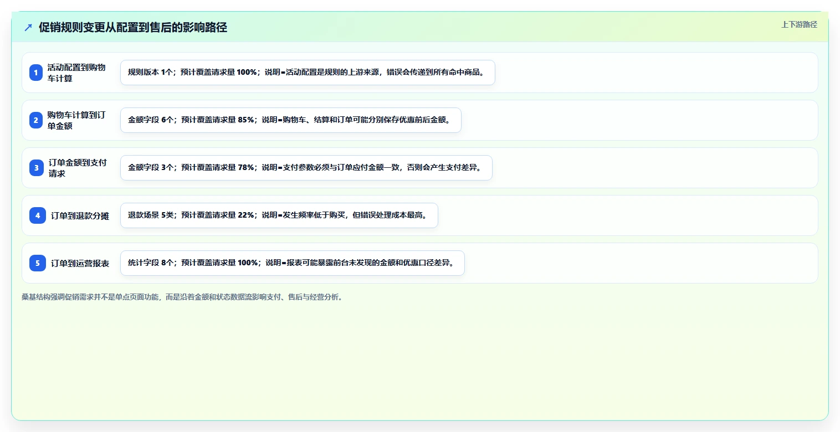Click the 规则版本 1个 detail box
Viewport: 840px width, 432px height.
308,73
